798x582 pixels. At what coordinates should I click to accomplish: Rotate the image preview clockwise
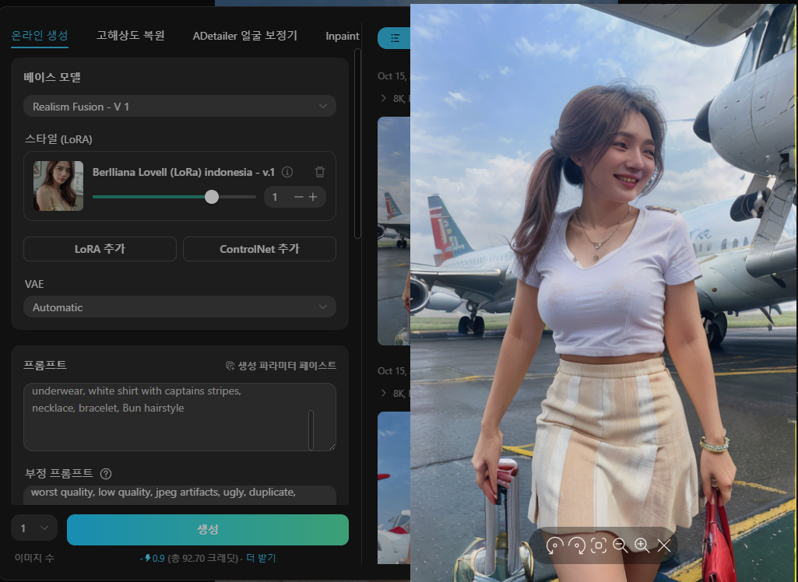click(577, 546)
